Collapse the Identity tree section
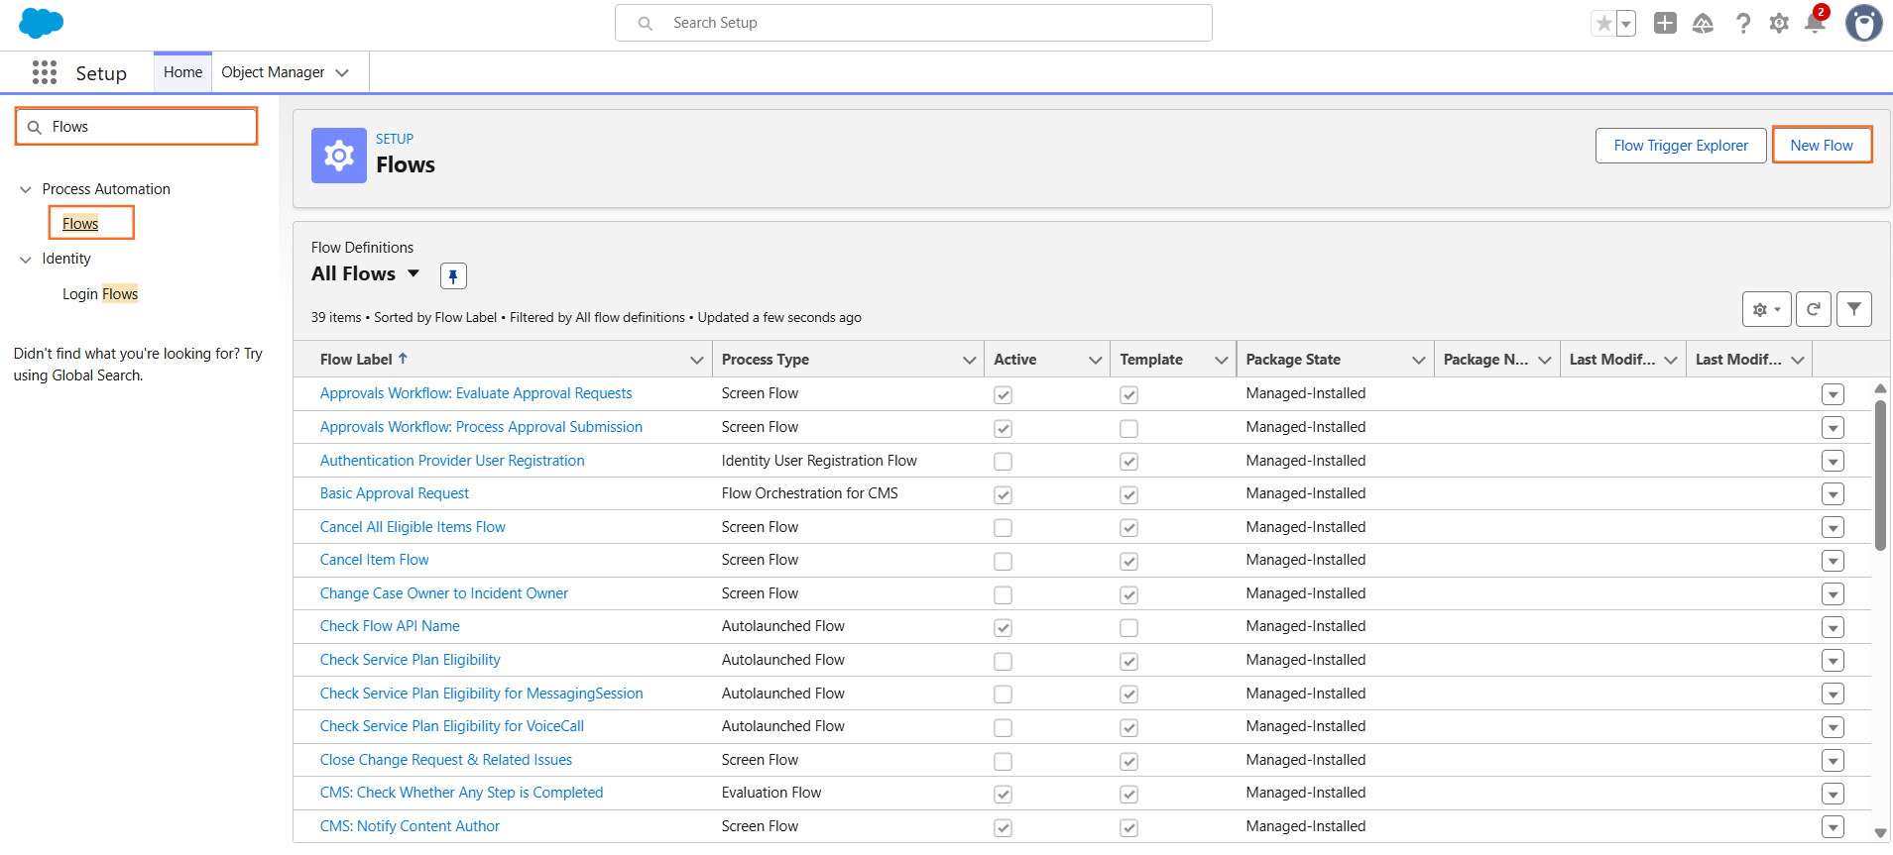 pyautogui.click(x=26, y=260)
